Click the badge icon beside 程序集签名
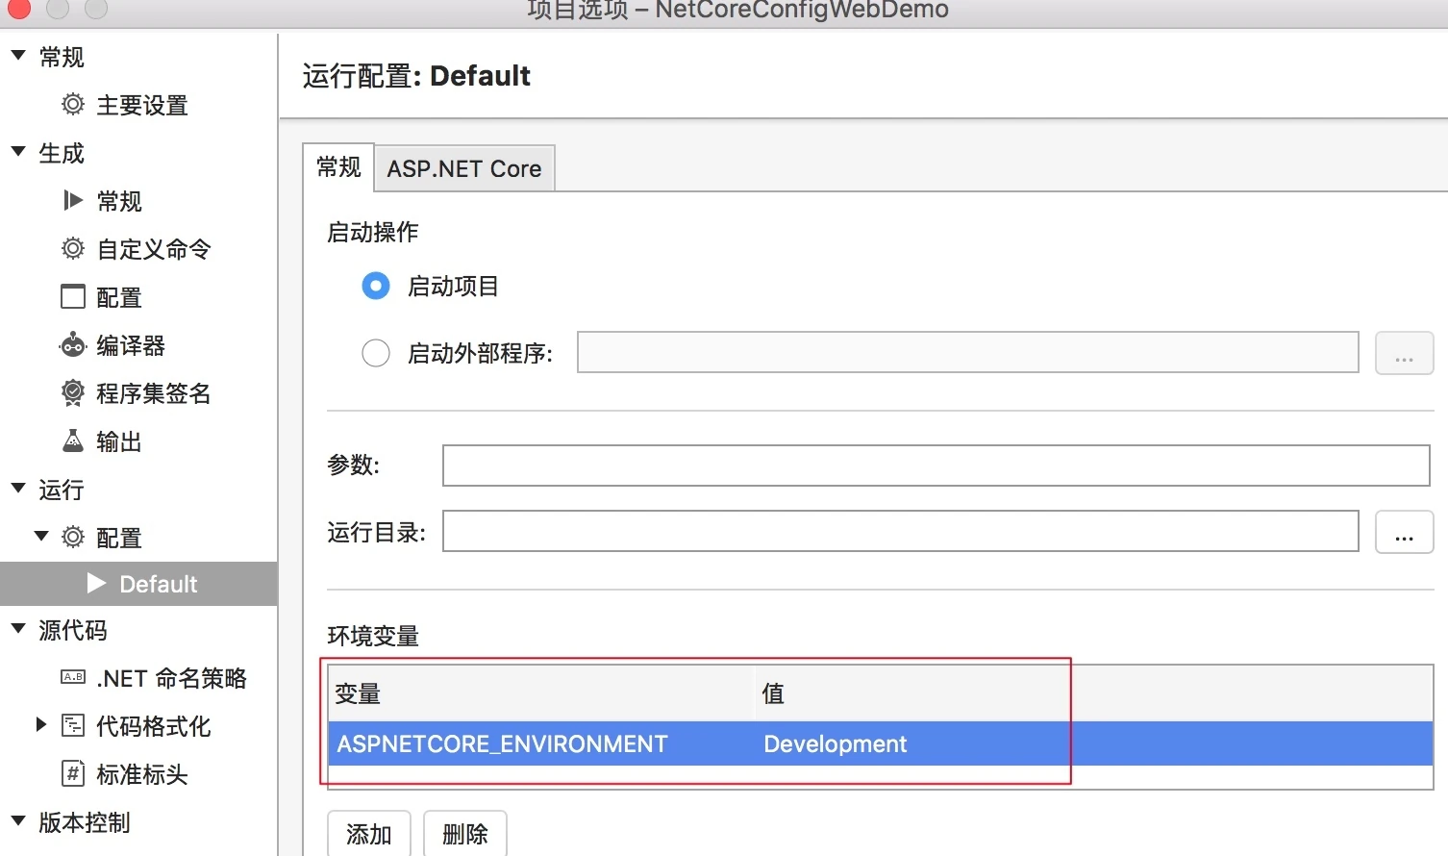The width and height of the screenshot is (1448, 856). pyautogui.click(x=73, y=392)
